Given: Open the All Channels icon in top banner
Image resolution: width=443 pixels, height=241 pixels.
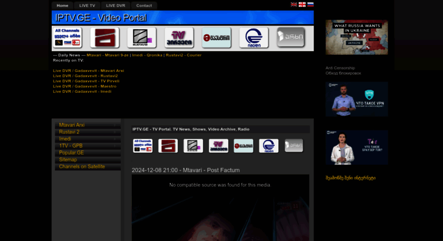Looking at the screenshot, I should tap(67, 38).
